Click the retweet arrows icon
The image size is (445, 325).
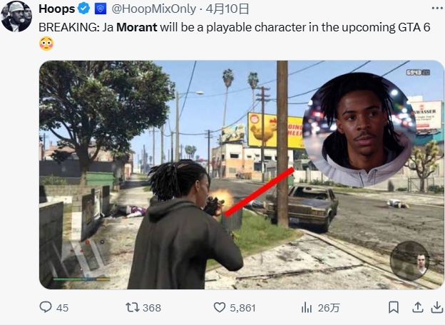[x=132, y=307]
